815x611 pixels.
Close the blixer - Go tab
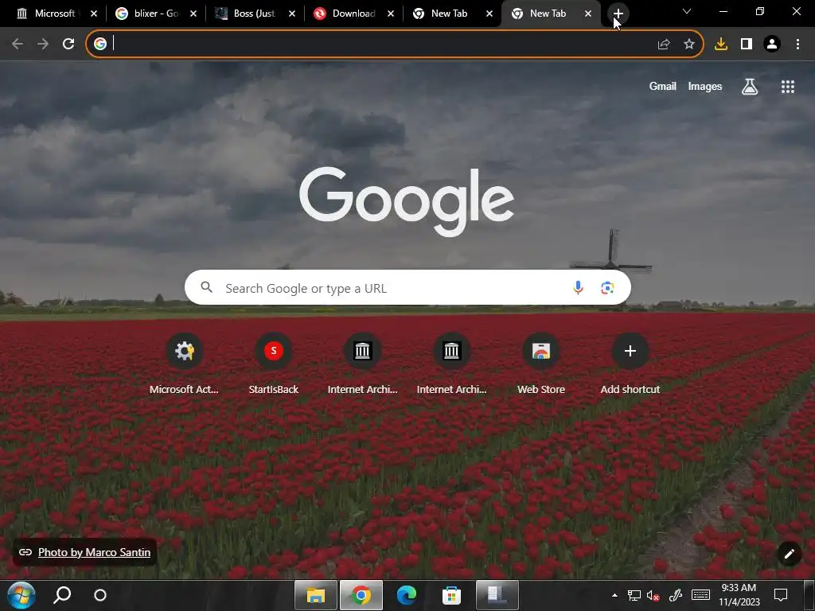tap(193, 14)
